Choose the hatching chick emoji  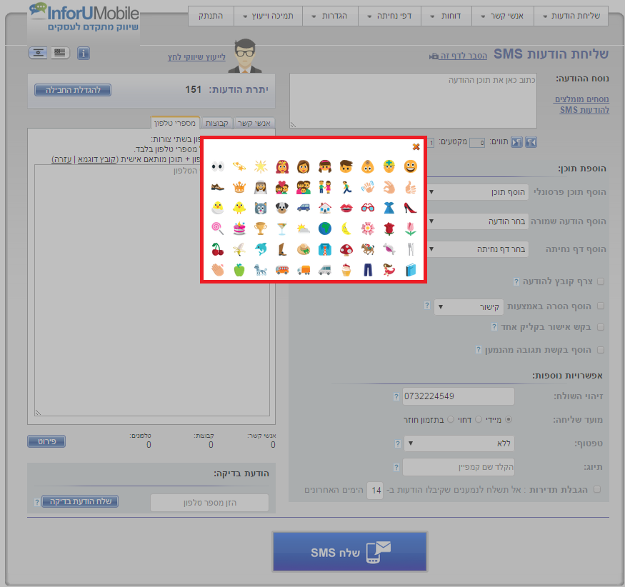coord(218,208)
